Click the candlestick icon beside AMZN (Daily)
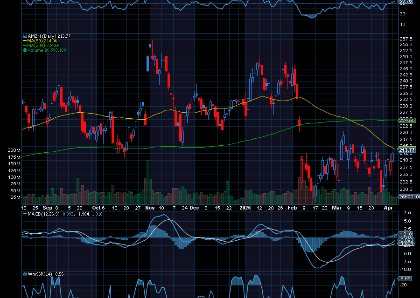 coord(25,36)
